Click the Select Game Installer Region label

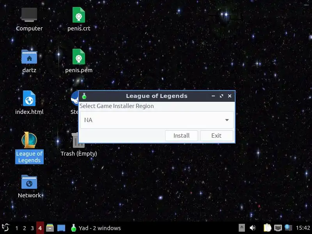[x=117, y=106]
